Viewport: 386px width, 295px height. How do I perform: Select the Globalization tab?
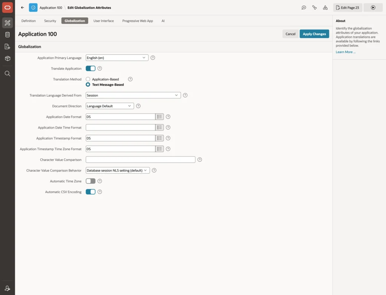75,21
